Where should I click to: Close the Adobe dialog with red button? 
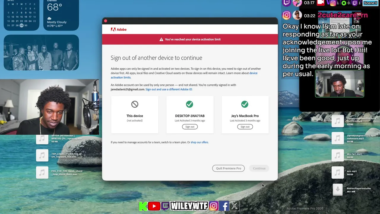pos(105,21)
